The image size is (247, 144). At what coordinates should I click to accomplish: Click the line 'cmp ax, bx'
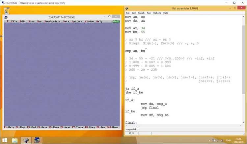tap(135, 51)
